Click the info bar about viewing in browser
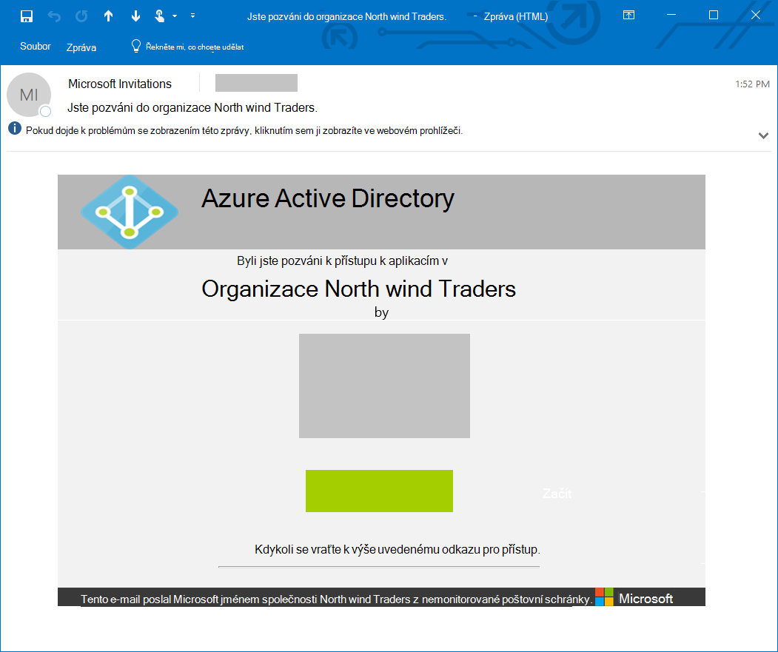Viewport: 778px width, 652px height. (244, 131)
